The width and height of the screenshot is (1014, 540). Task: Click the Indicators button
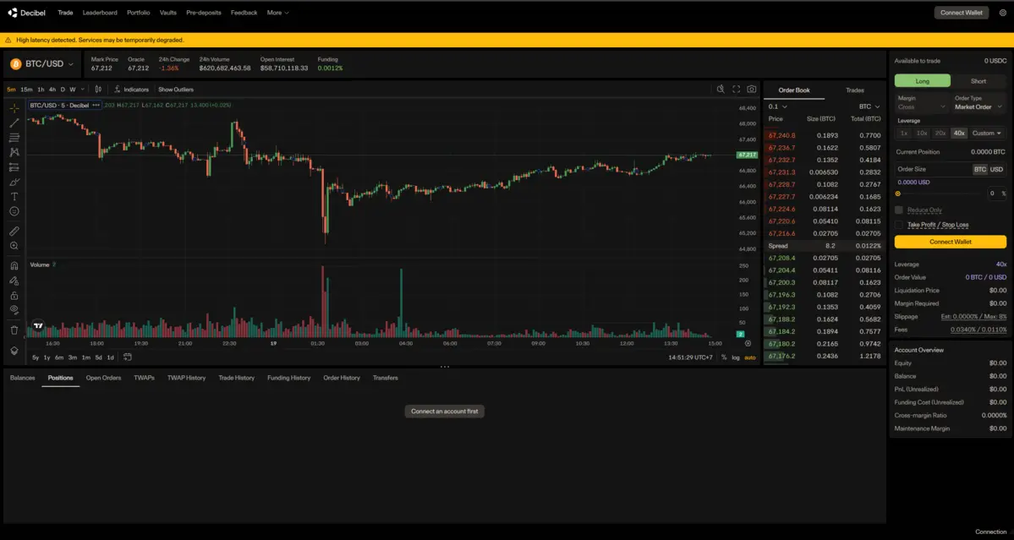pyautogui.click(x=131, y=89)
